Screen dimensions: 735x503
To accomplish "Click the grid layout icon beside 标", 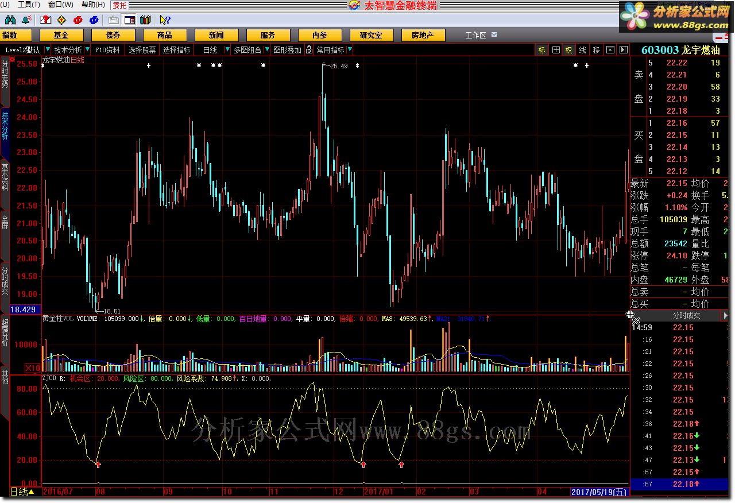I will point(556,50).
